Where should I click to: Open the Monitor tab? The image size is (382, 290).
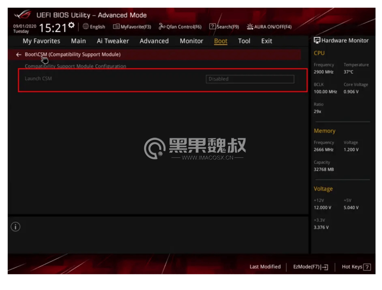pos(191,41)
